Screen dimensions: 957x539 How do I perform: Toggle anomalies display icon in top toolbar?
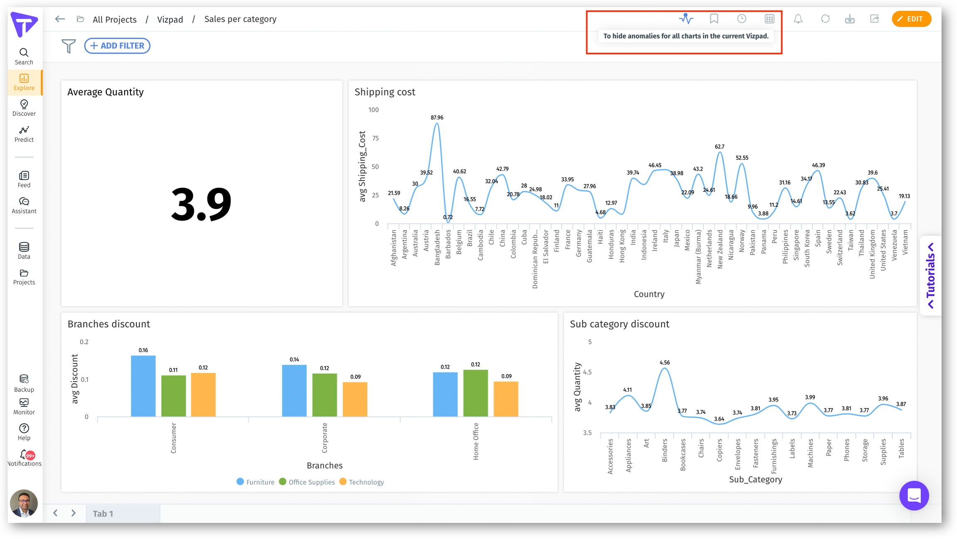pyautogui.click(x=686, y=19)
